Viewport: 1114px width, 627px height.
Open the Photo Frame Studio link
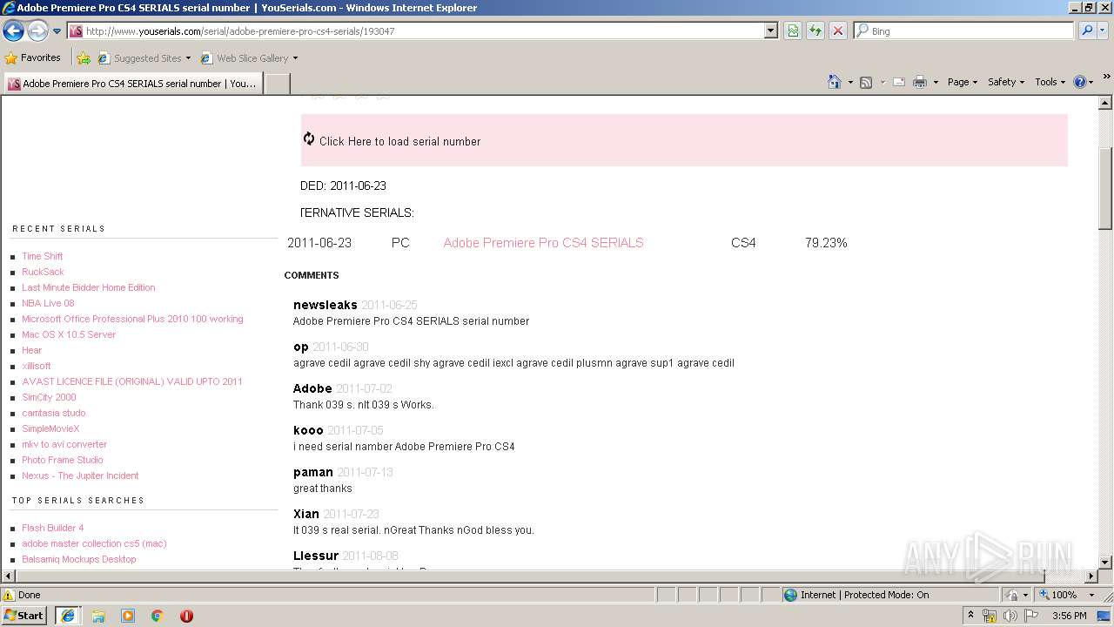pos(63,460)
